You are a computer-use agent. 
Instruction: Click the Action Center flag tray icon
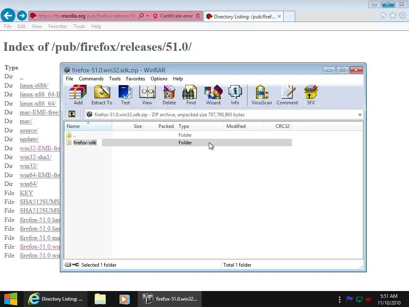click(x=349, y=299)
